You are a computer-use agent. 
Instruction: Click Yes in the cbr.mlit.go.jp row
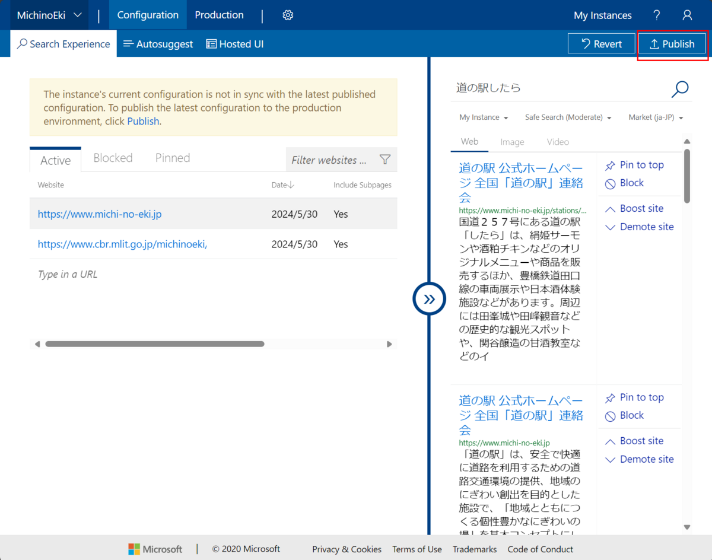[341, 244]
